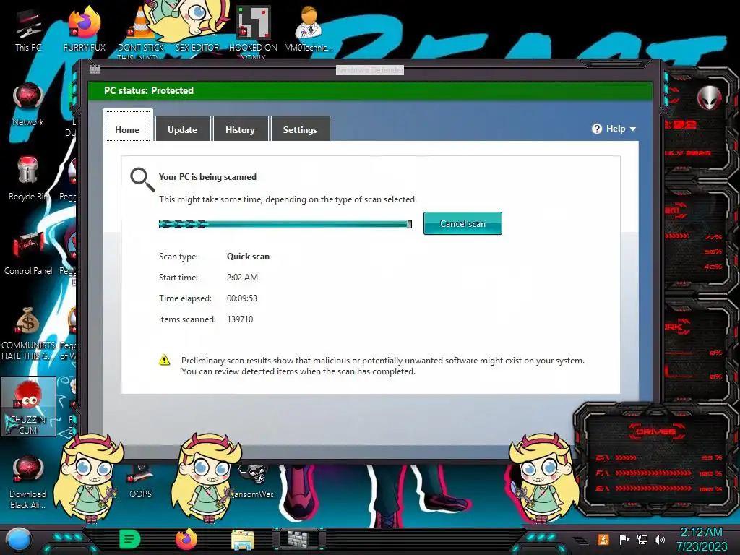Click the magnifying glass scanning icon

click(142, 180)
